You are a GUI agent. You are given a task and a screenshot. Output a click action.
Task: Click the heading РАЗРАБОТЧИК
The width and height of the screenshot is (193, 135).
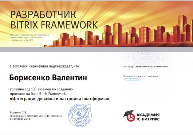[43, 15]
